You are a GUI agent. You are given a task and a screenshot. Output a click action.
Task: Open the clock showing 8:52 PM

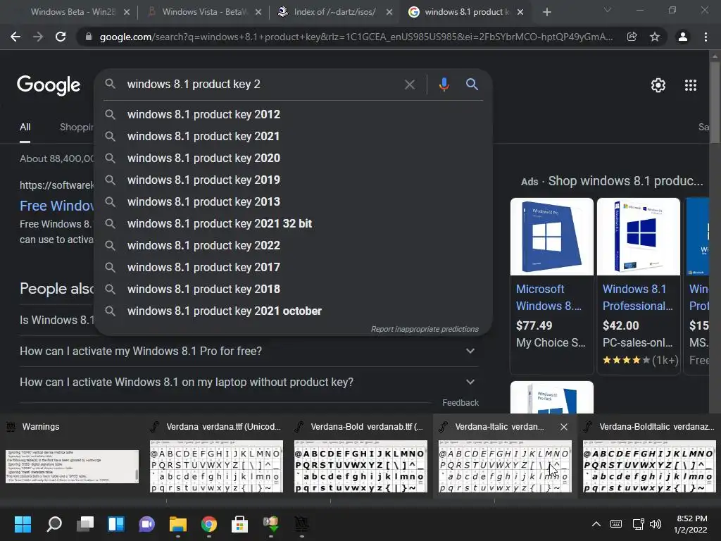[x=690, y=524]
